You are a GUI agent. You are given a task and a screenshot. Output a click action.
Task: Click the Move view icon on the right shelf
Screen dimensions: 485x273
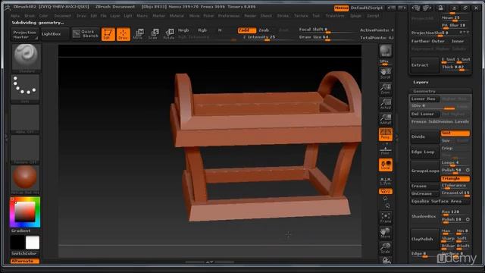(x=386, y=233)
